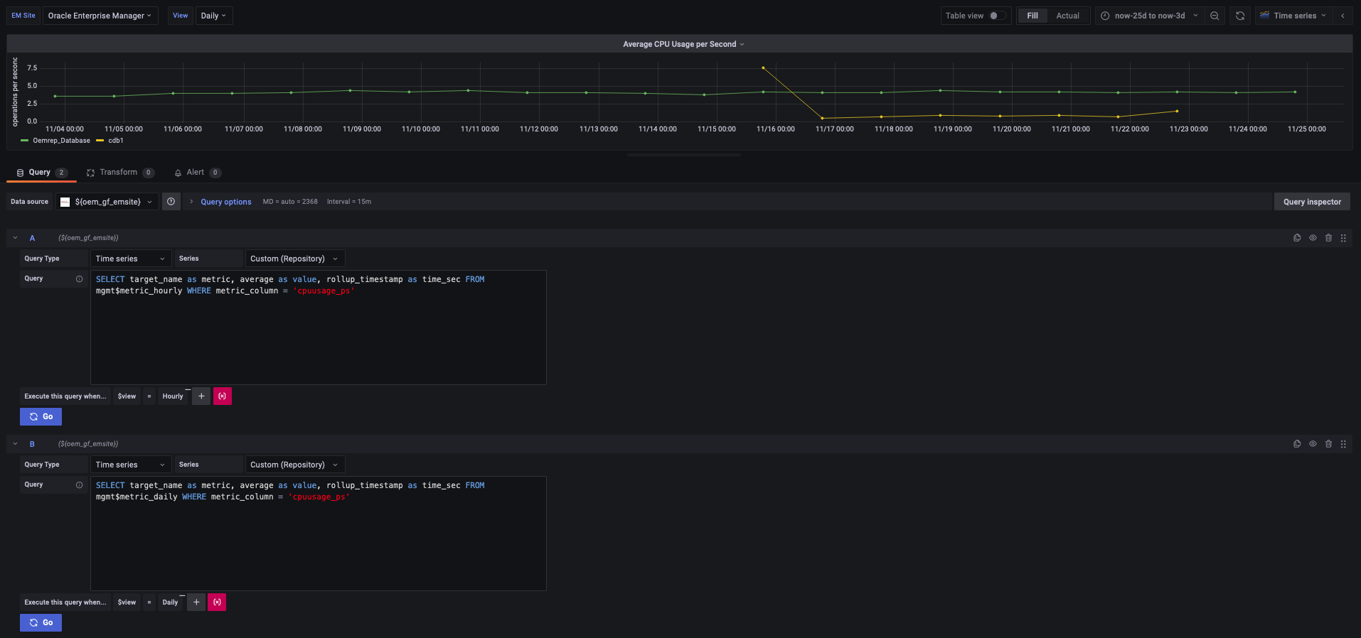Click inside query B SQL editor
This screenshot has width=1361, height=638.
[x=319, y=534]
